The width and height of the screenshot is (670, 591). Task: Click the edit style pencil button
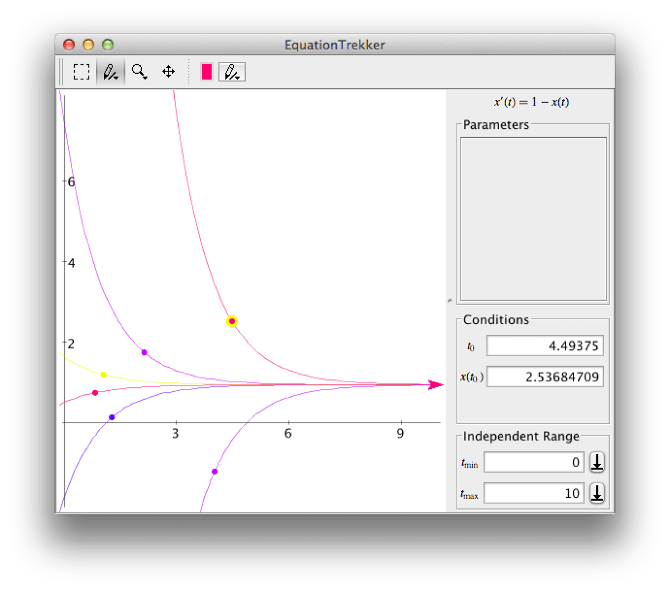click(232, 72)
